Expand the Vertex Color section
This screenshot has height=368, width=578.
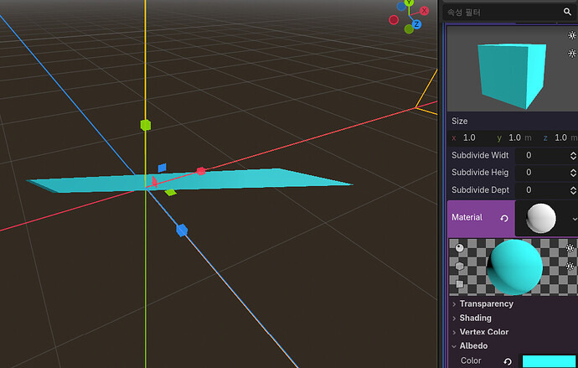[x=480, y=332]
